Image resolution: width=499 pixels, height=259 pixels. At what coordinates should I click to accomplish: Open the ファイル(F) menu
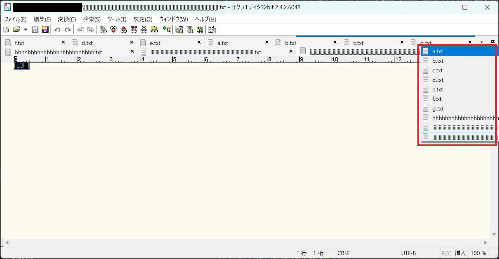click(15, 19)
